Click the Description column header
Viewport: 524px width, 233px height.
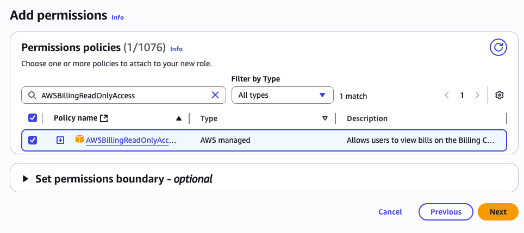pos(367,118)
